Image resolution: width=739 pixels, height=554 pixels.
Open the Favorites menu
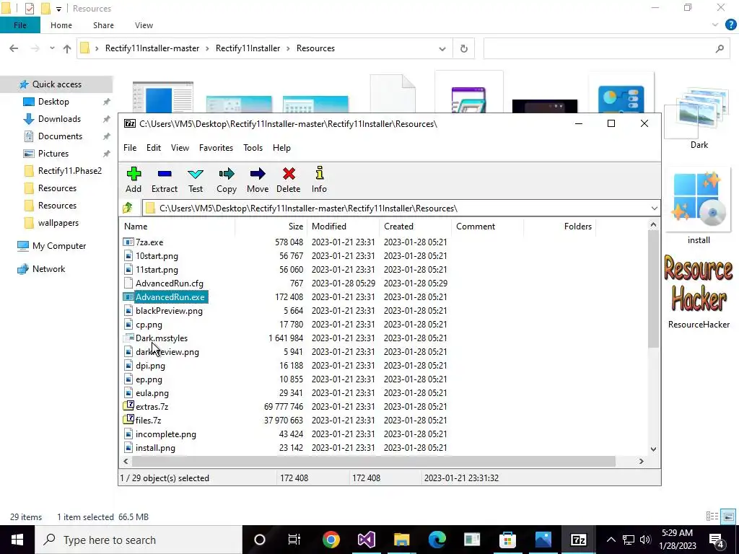pos(216,147)
